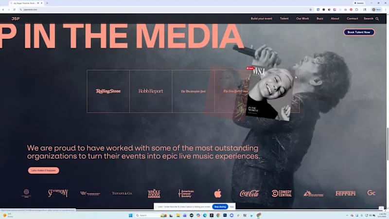Click the round seal logo at row start
Image resolution: width=389 pixels, height=219 pixels.
click(26, 193)
